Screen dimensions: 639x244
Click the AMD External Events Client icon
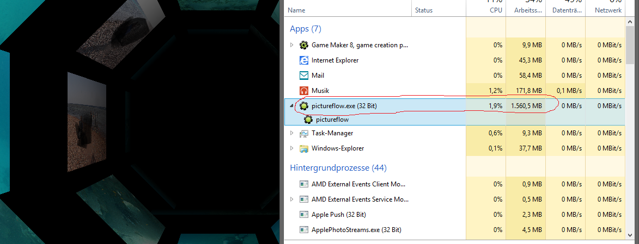(304, 184)
